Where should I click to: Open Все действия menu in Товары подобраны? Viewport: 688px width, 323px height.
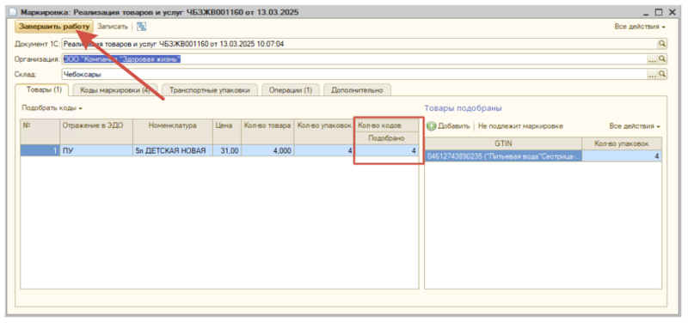pos(635,126)
